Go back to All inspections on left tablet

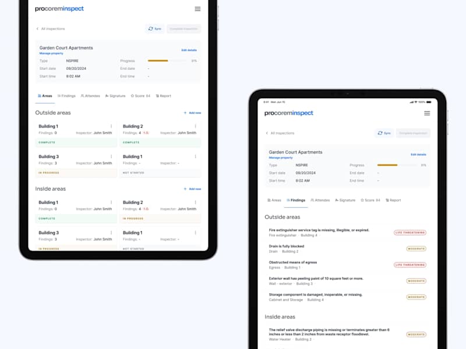pos(51,29)
